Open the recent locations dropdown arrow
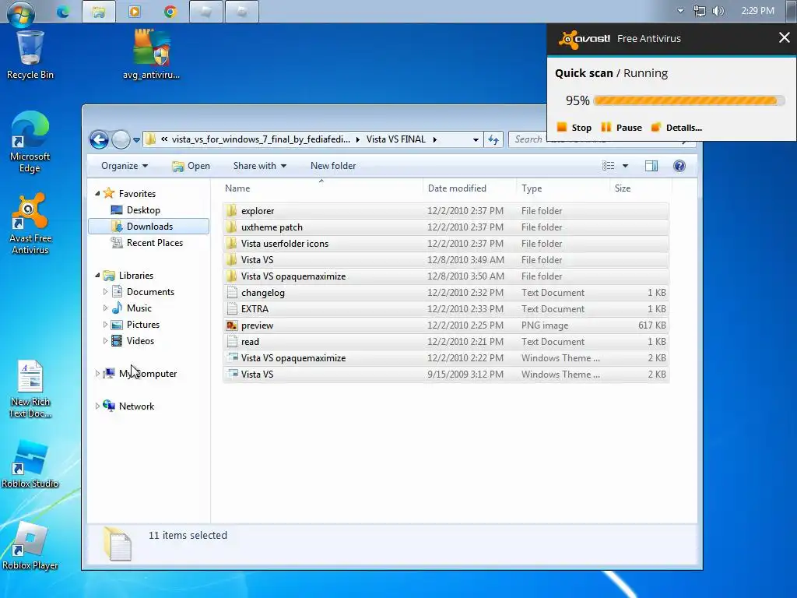Screen dimensions: 797x598 point(136,140)
